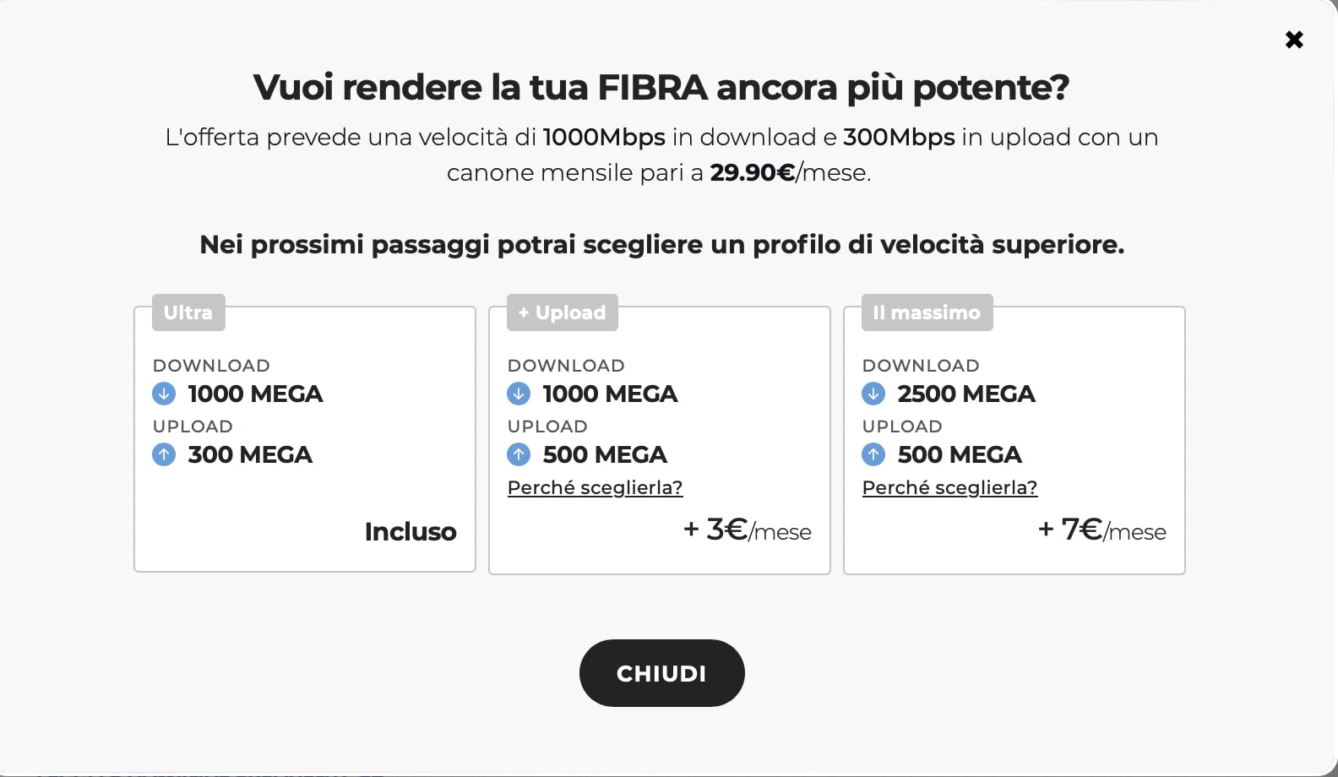Open 'Perché sceglierla?' link in + Upload card

tap(595, 487)
